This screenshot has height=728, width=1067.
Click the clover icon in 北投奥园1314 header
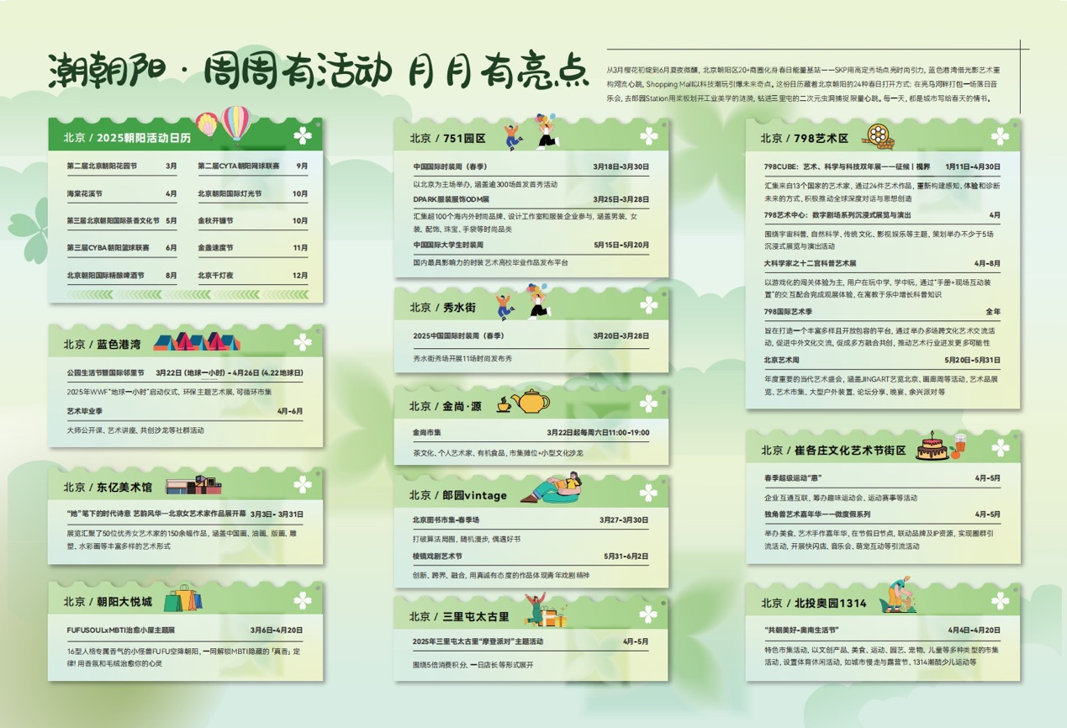1000,602
